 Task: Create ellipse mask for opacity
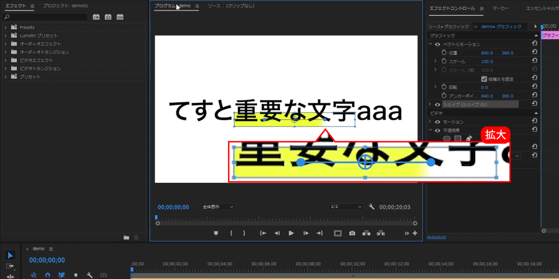[447, 138]
